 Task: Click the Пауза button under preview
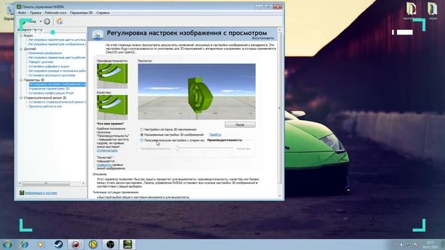coord(240,125)
